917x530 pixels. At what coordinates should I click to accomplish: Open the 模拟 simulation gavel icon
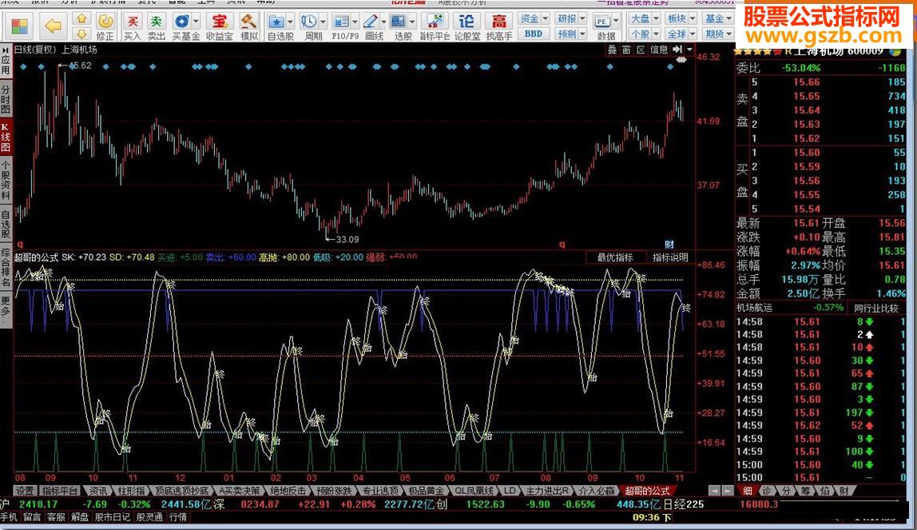[x=249, y=26]
